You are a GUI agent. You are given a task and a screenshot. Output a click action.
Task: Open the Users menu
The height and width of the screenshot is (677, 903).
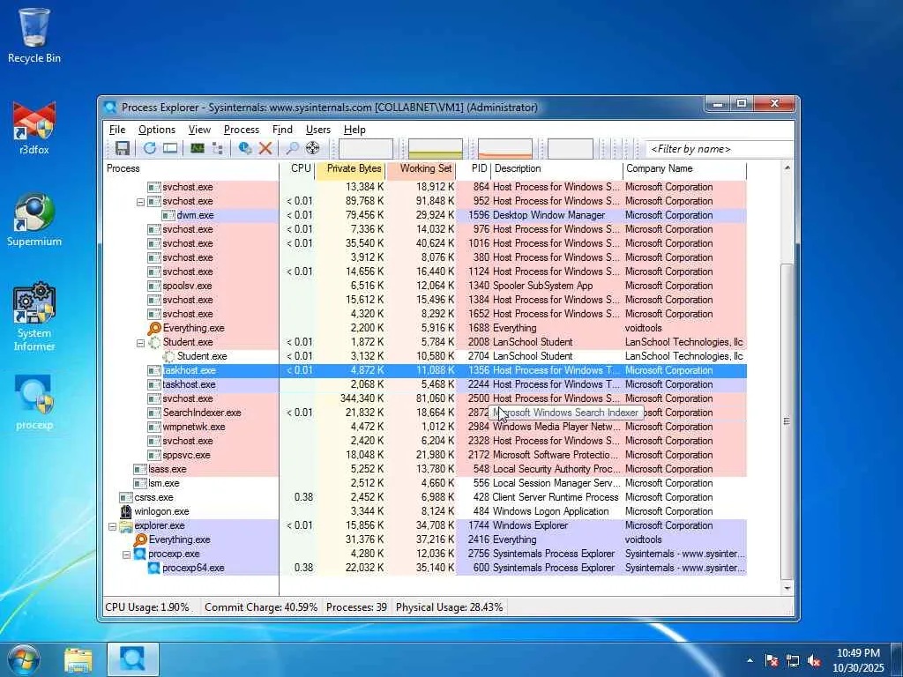click(x=317, y=130)
